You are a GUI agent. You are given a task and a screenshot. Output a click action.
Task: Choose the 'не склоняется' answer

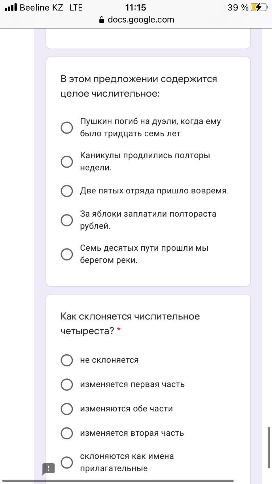(67, 360)
